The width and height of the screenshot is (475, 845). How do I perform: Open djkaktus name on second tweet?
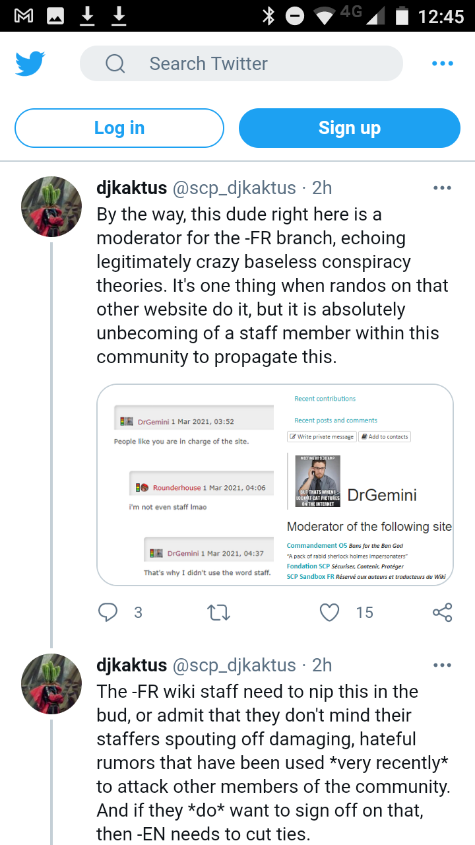point(131,665)
